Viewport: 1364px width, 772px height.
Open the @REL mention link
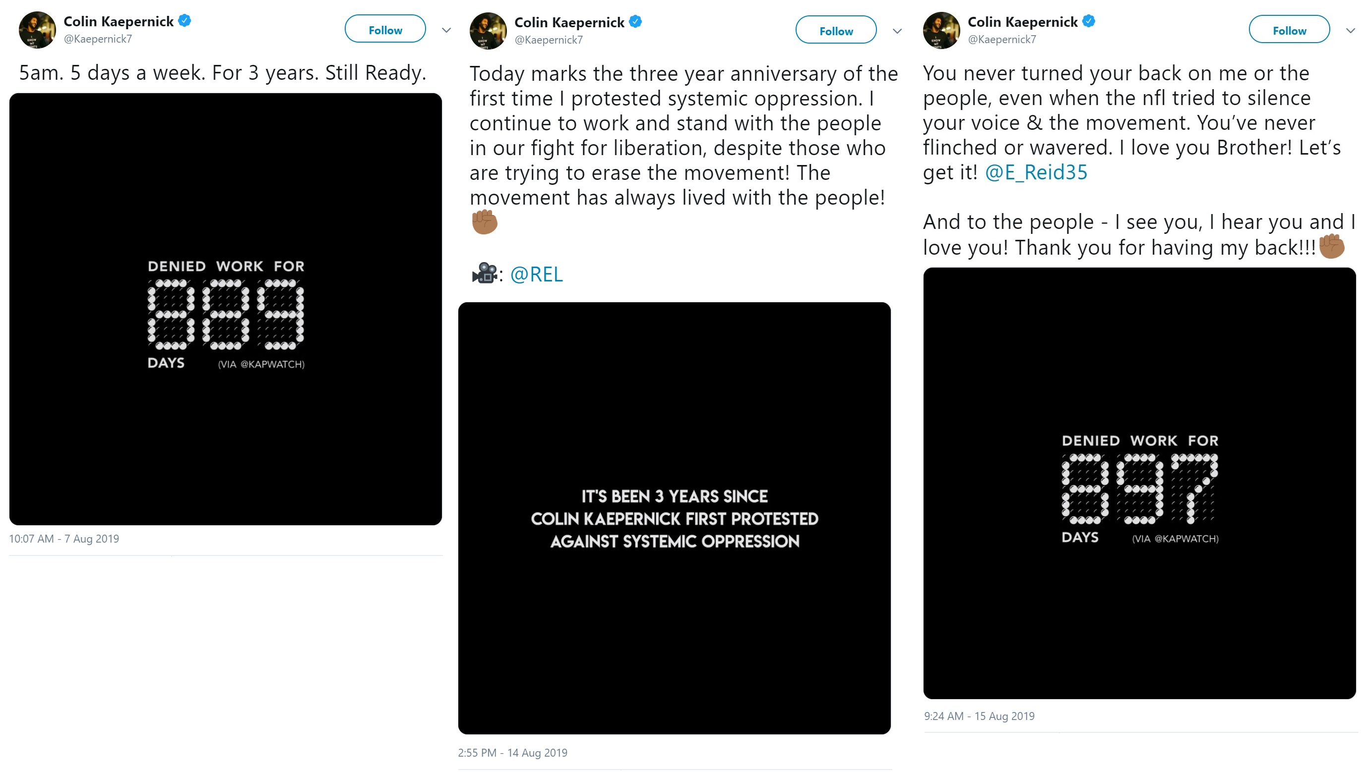coord(536,274)
